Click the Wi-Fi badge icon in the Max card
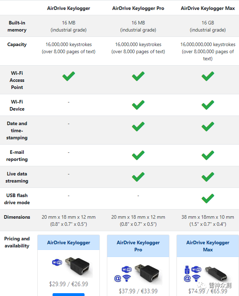This screenshot has height=296, width=239. 196,270
